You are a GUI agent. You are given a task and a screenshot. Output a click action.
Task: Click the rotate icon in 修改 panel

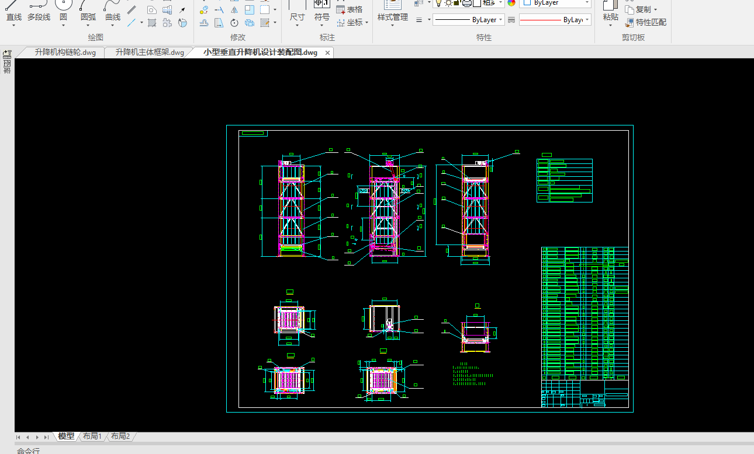234,23
